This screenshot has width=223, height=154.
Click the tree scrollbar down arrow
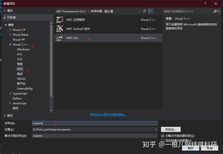(51, 110)
